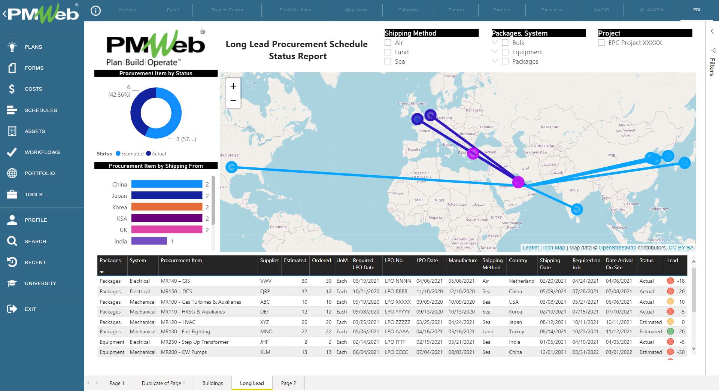Tick the Equipment checkbox
This screenshot has width=719, height=391.
tap(505, 52)
